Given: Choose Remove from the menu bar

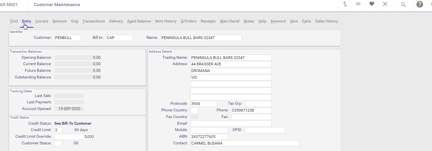Looking at the screenshot, I should (59, 21).
